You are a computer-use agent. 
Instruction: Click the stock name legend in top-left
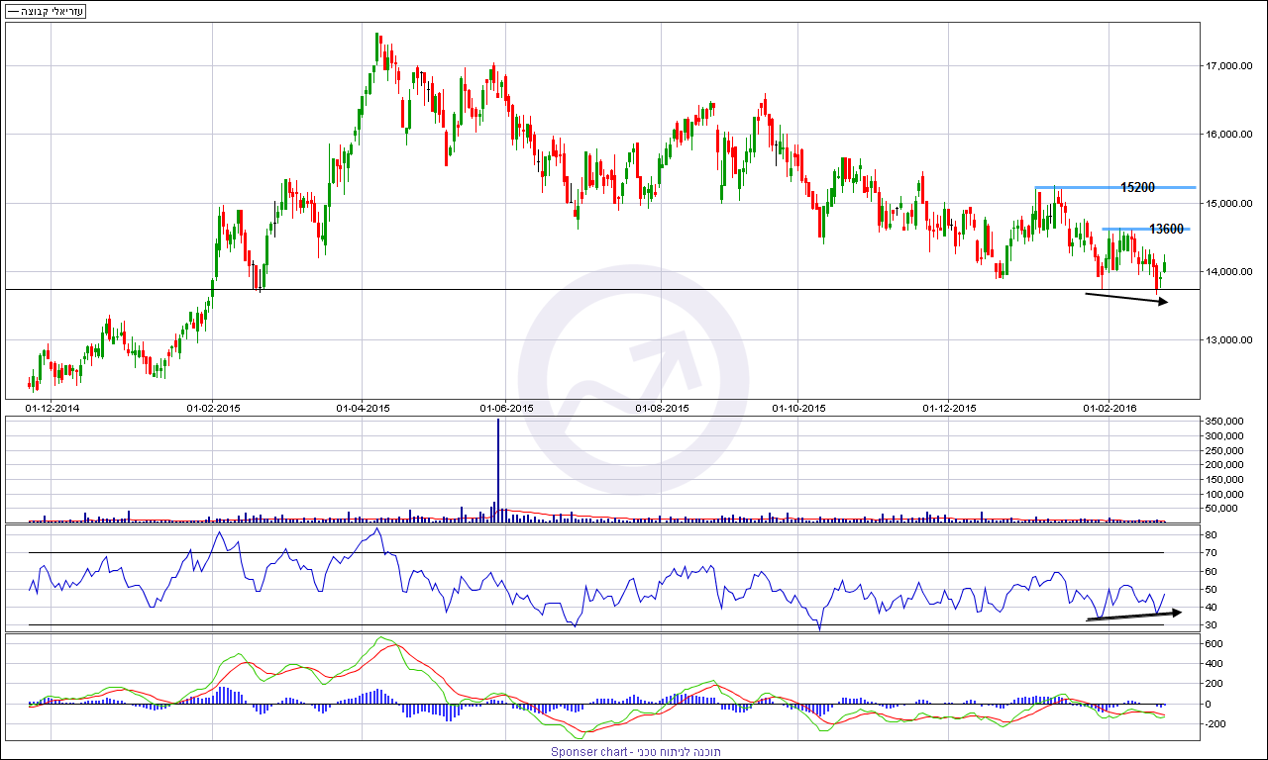pyautogui.click(x=46, y=11)
